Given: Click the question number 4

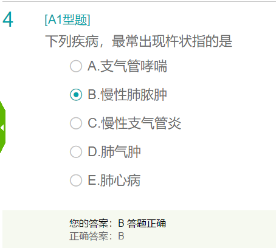Looking at the screenshot, I should [x=8, y=19].
